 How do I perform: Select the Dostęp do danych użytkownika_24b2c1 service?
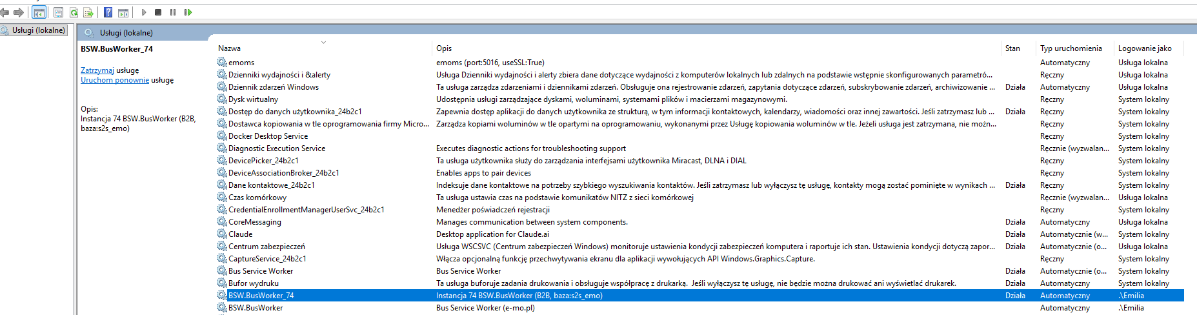(x=295, y=112)
